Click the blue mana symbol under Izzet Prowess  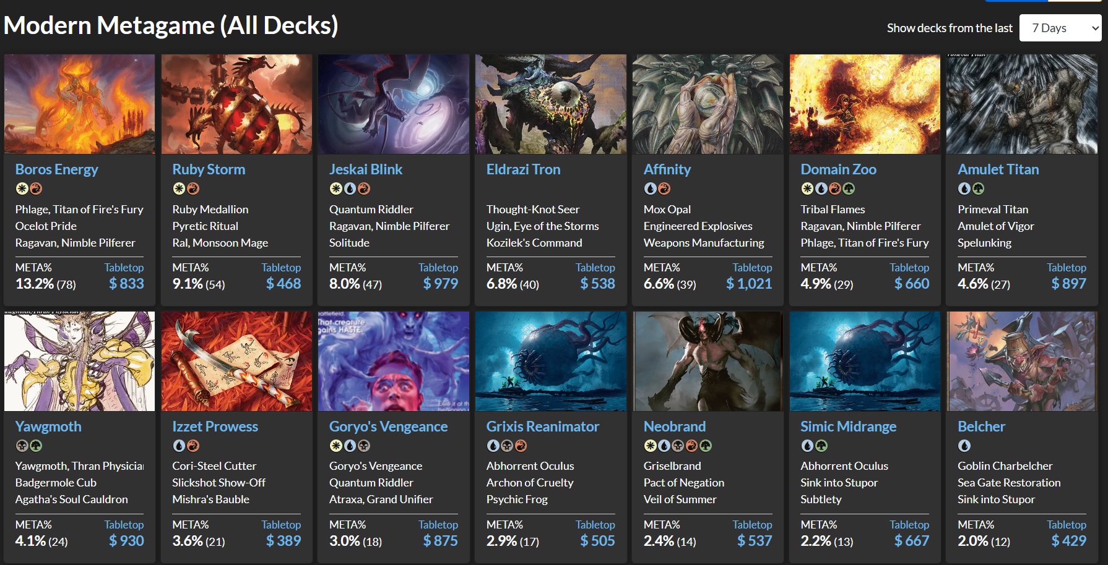[179, 446]
